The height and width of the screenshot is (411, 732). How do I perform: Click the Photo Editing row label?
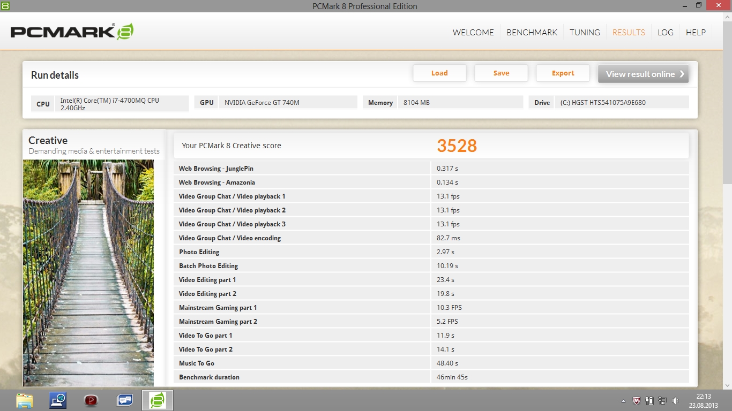coord(199,252)
